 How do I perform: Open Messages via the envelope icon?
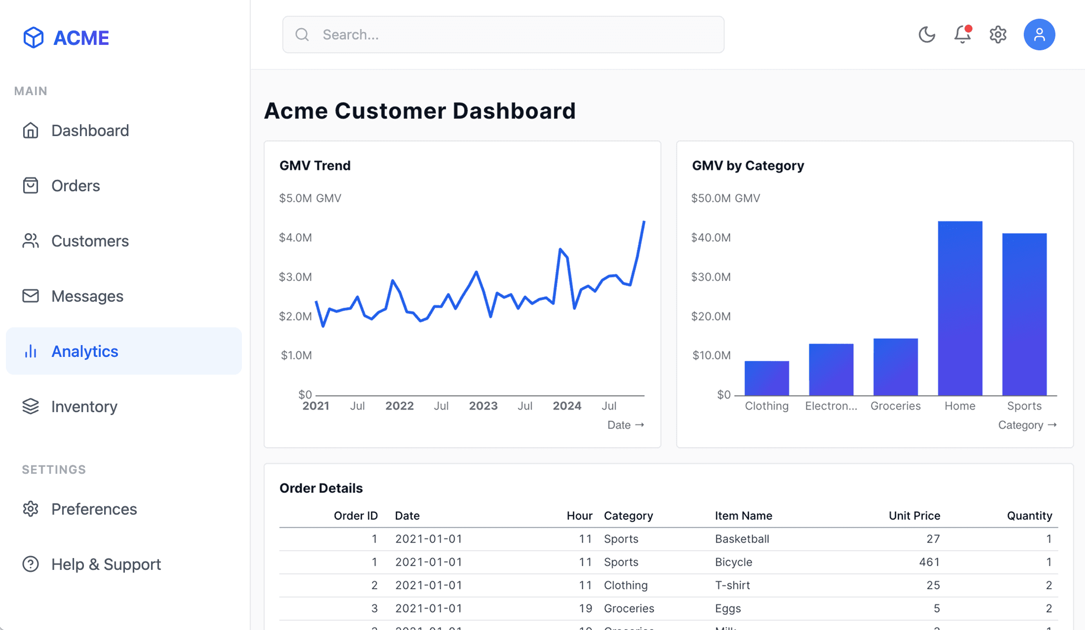[31, 296]
